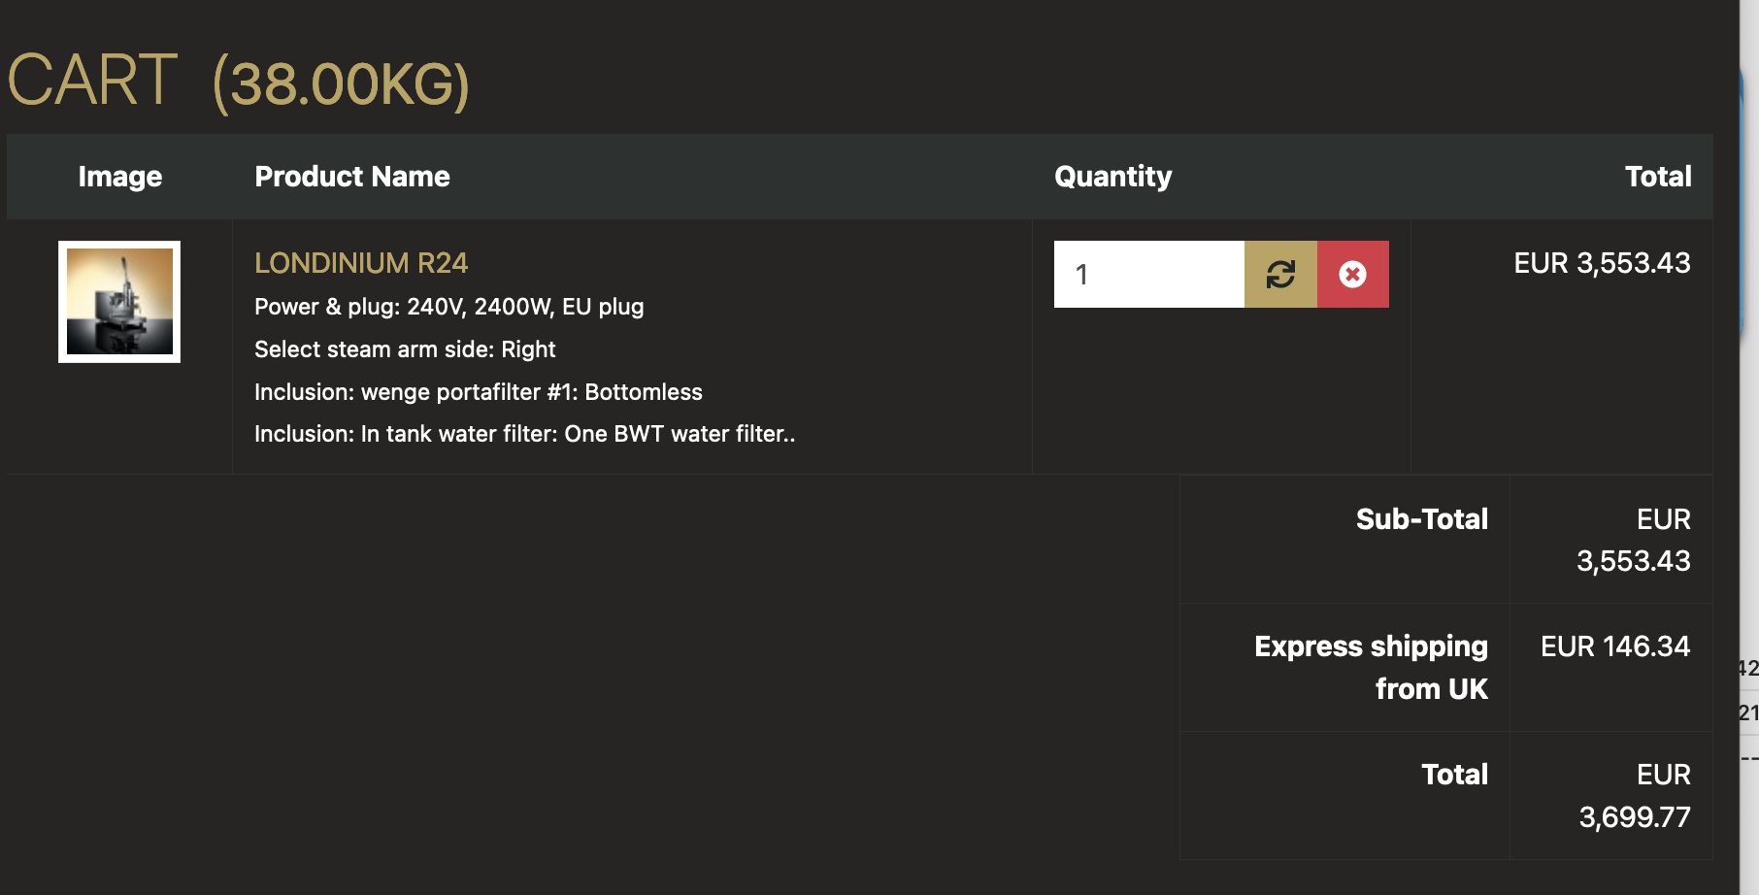Image resolution: width=1759 pixels, height=895 pixels.
Task: Click the Express shipping from UK label
Action: (1371, 667)
